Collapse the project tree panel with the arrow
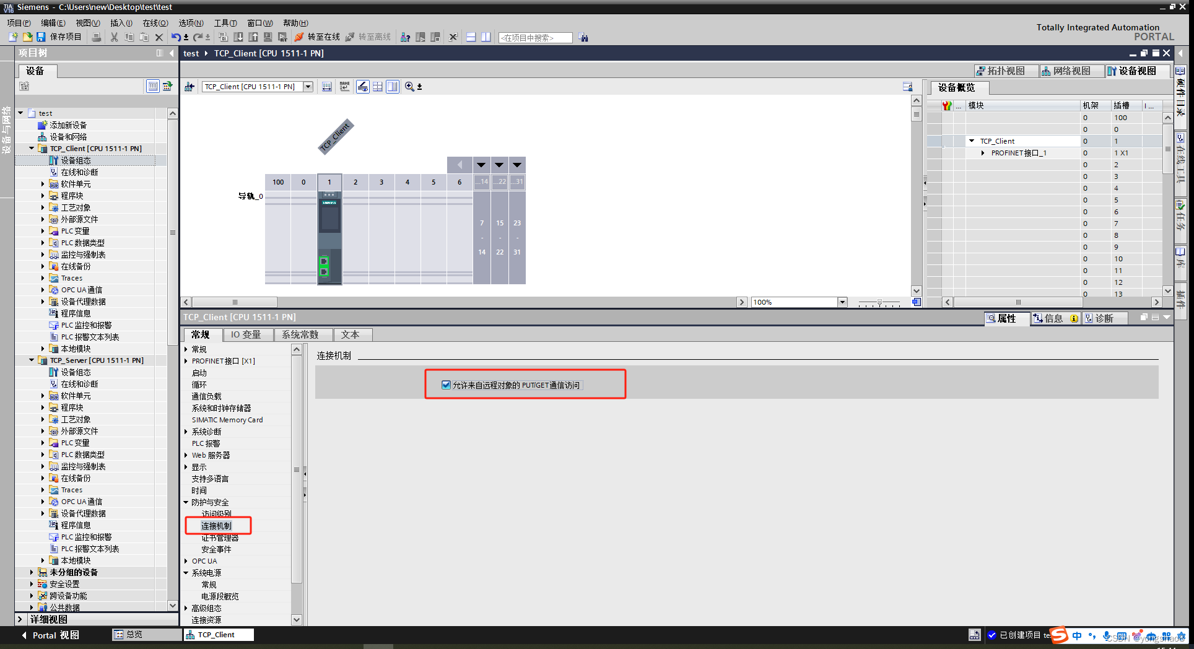The width and height of the screenshot is (1194, 649). 172,53
